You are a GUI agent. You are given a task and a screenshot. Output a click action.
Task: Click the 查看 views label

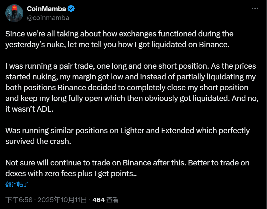pos(113,200)
